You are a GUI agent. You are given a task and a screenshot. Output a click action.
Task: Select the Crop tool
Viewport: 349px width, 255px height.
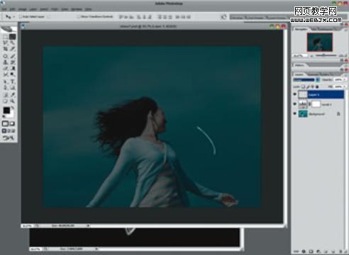pyautogui.click(x=6, y=49)
